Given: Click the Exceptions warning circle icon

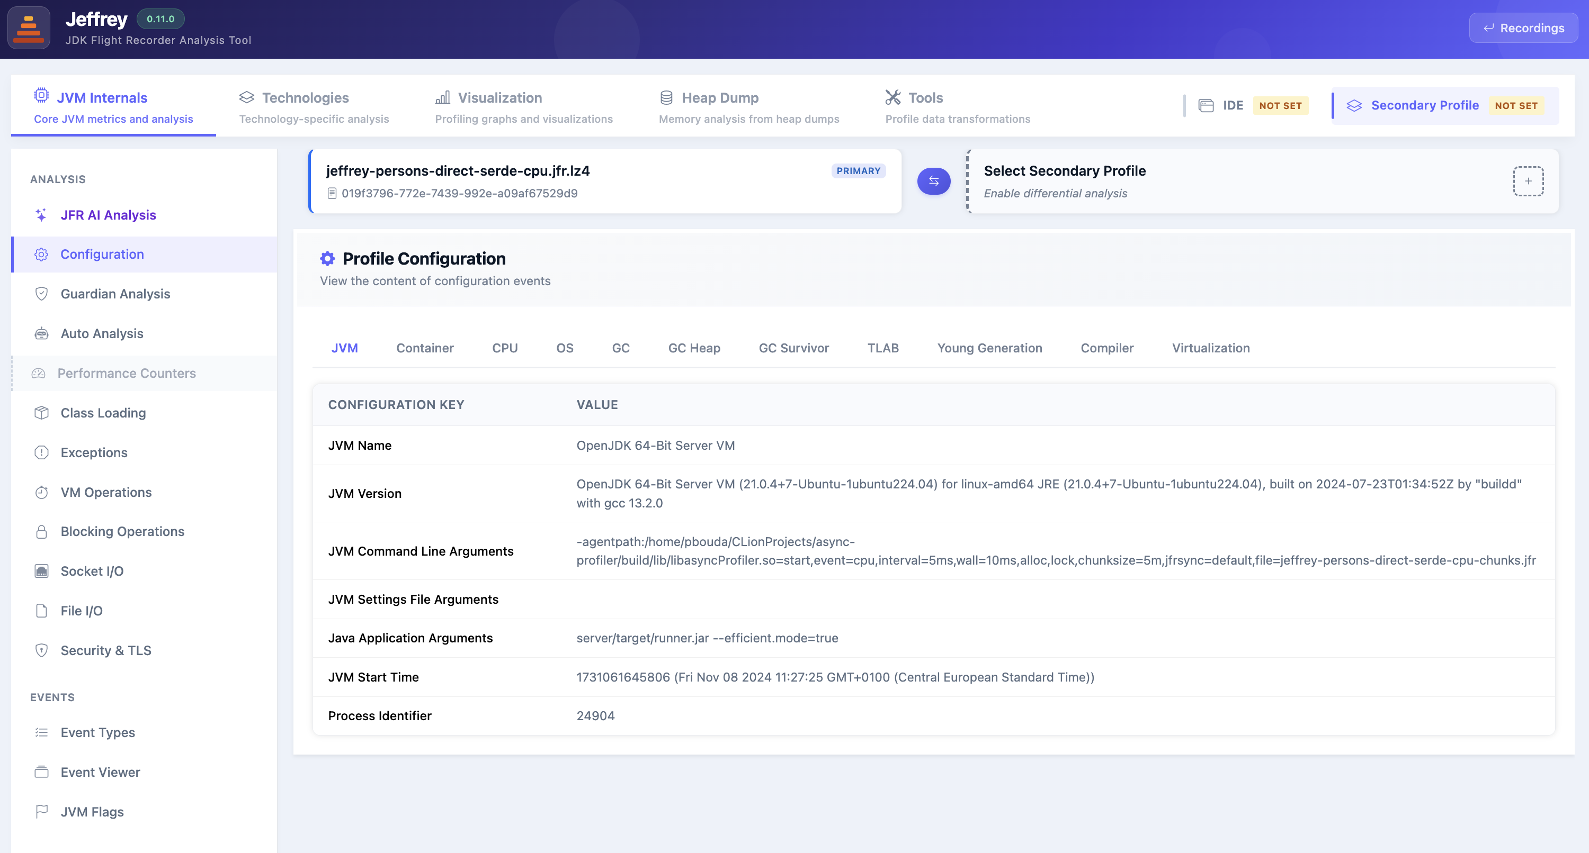Looking at the screenshot, I should click(x=41, y=452).
